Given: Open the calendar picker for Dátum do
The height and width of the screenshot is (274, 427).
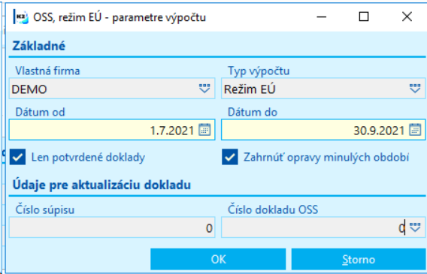Looking at the screenshot, I should (415, 130).
